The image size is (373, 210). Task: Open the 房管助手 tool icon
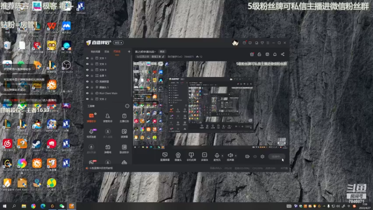pos(108,118)
